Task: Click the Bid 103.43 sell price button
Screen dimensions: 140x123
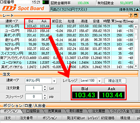Action: pos(85,95)
